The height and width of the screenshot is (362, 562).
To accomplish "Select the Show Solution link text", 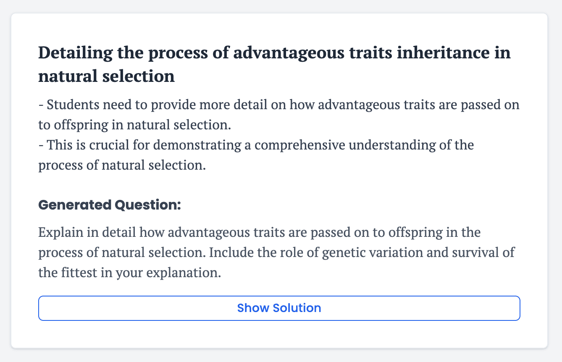I will (x=279, y=308).
